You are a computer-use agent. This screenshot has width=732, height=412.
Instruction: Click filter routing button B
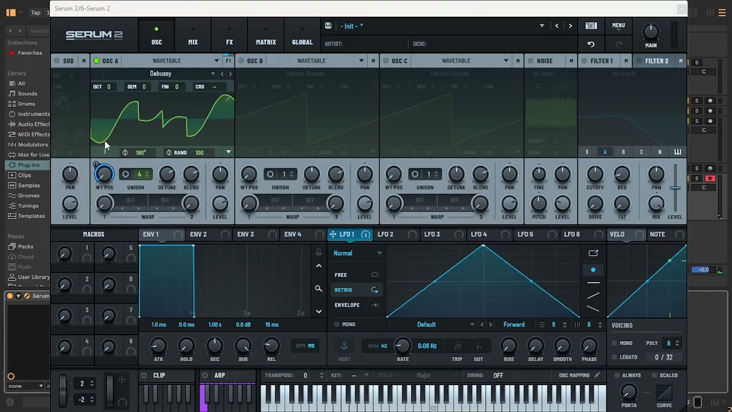[x=623, y=152]
